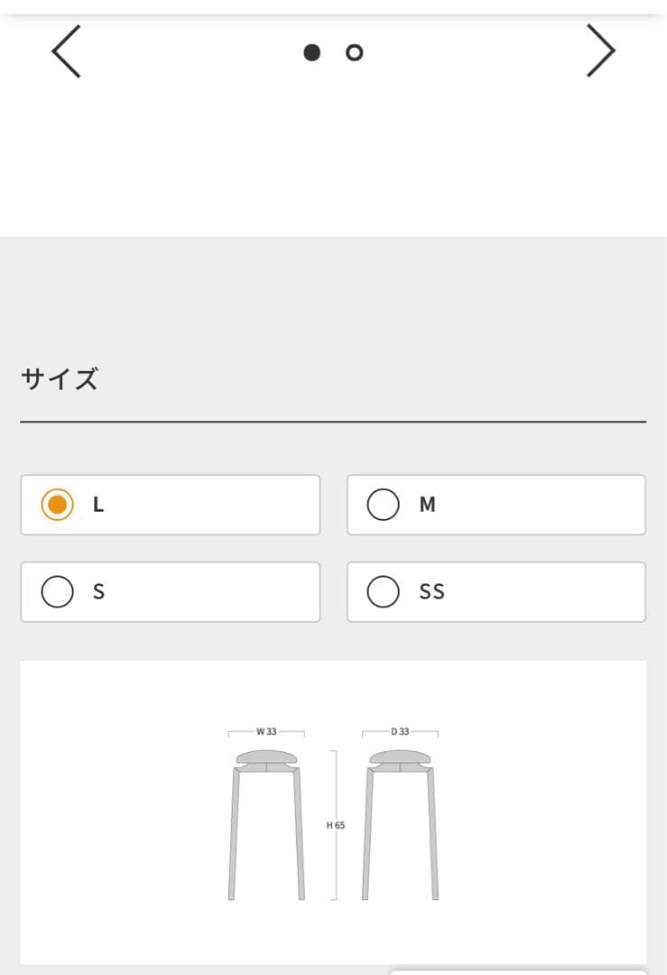Click the blank carousel image area

333,153
